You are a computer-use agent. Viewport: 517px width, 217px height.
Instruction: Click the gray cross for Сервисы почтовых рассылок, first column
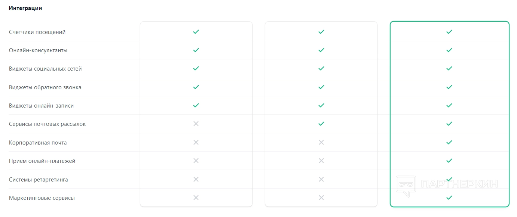point(196,124)
